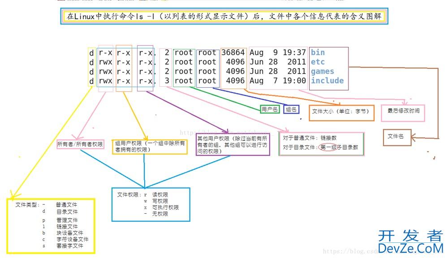
Task: Click the time "19:00" in the include row
Action: [x=294, y=80]
